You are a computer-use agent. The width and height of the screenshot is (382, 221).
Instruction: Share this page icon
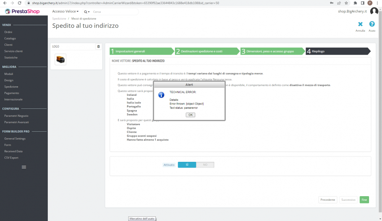339,3
